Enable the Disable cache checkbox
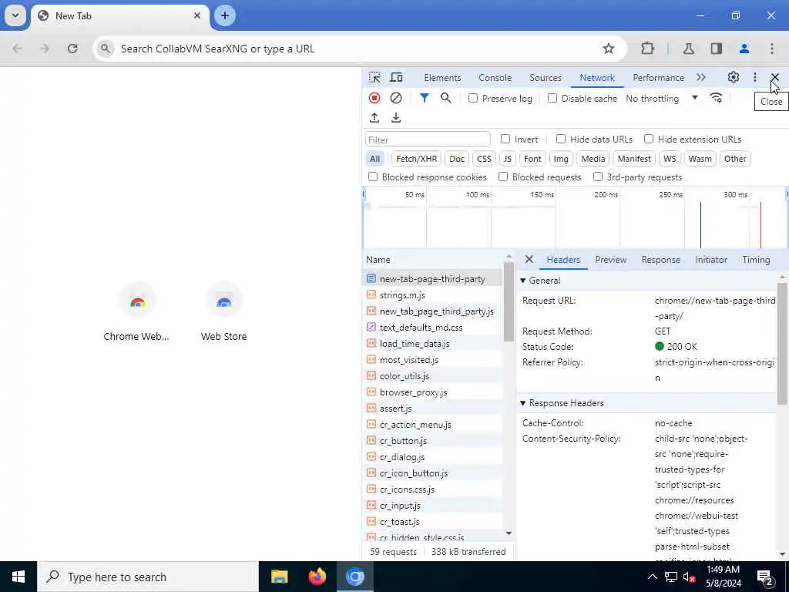 click(552, 98)
